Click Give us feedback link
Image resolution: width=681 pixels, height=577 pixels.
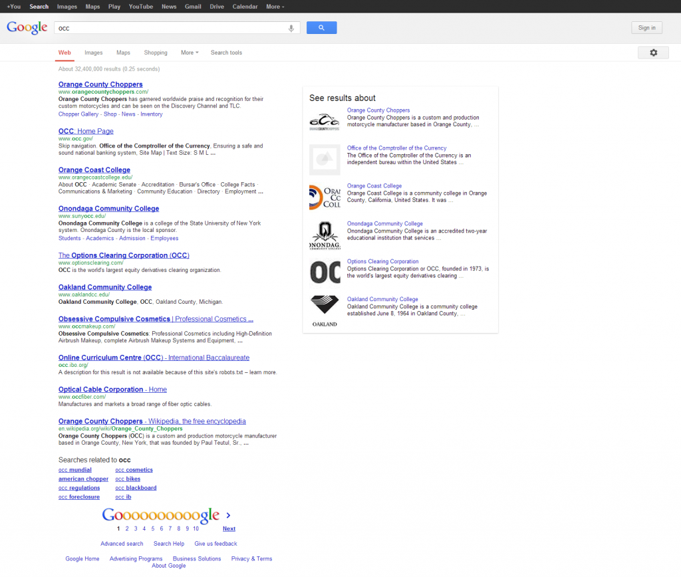click(x=216, y=544)
